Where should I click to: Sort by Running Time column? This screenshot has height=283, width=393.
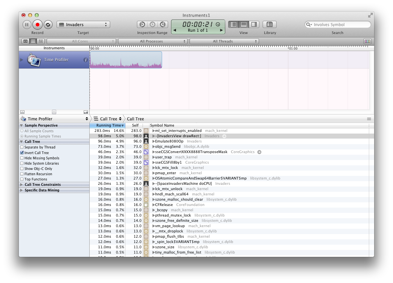pyautogui.click(x=108, y=125)
